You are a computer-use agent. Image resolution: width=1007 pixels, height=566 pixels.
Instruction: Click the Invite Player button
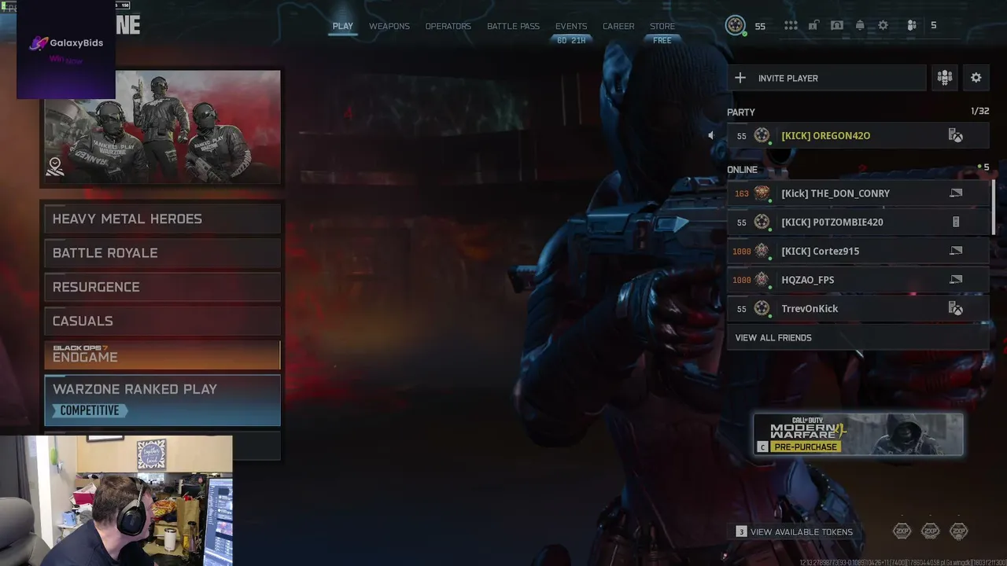[x=826, y=78]
